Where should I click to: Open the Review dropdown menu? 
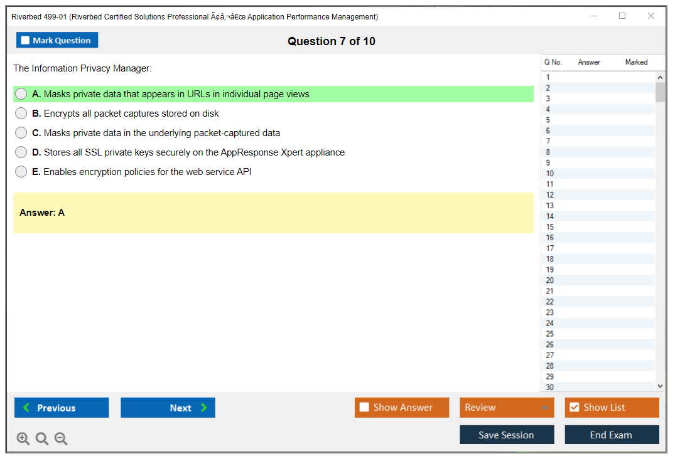tap(507, 408)
